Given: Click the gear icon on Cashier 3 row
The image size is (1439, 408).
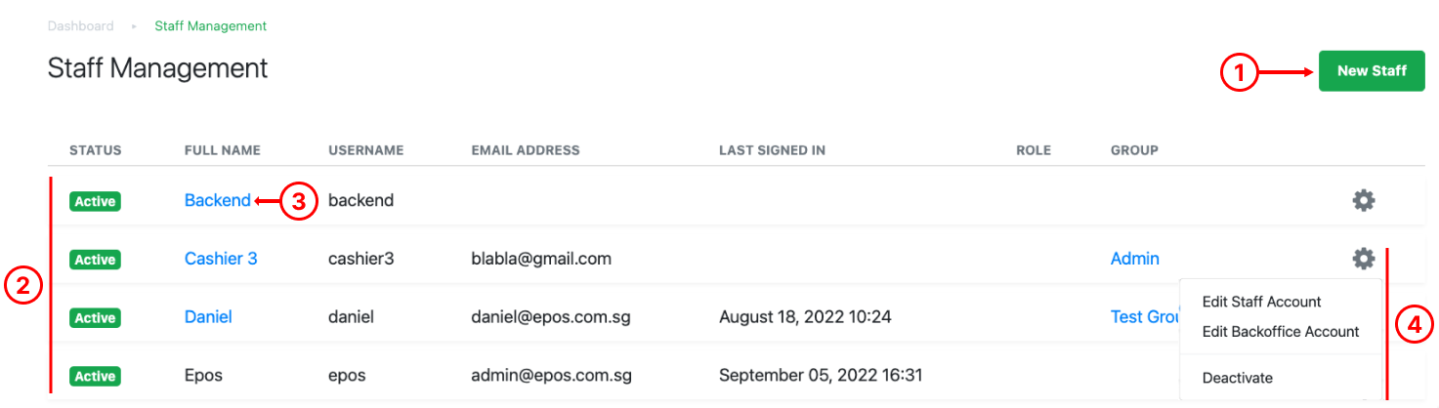Looking at the screenshot, I should (x=1364, y=259).
